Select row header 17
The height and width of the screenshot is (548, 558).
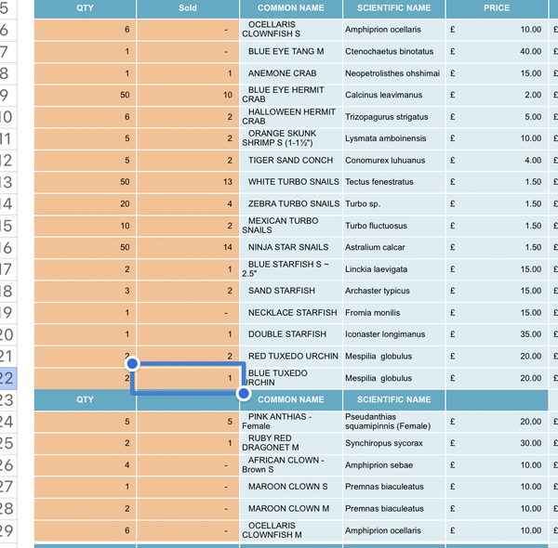coord(7,269)
